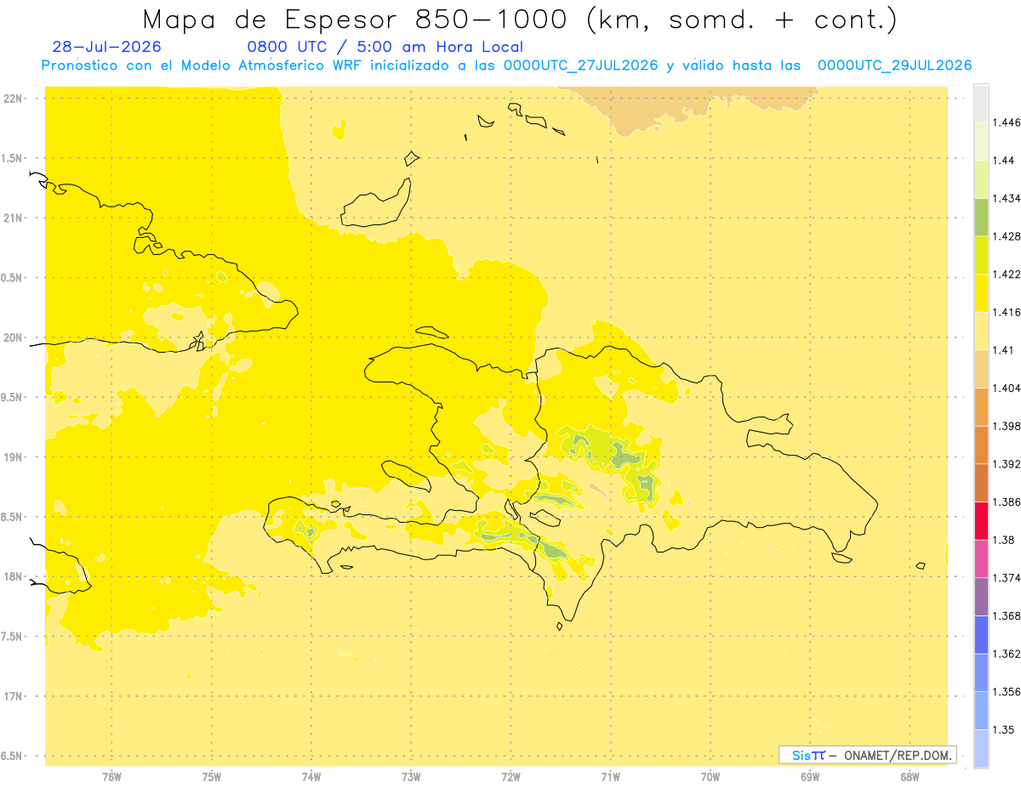
Task: Click the '70W' longitude label
Action: tap(710, 777)
